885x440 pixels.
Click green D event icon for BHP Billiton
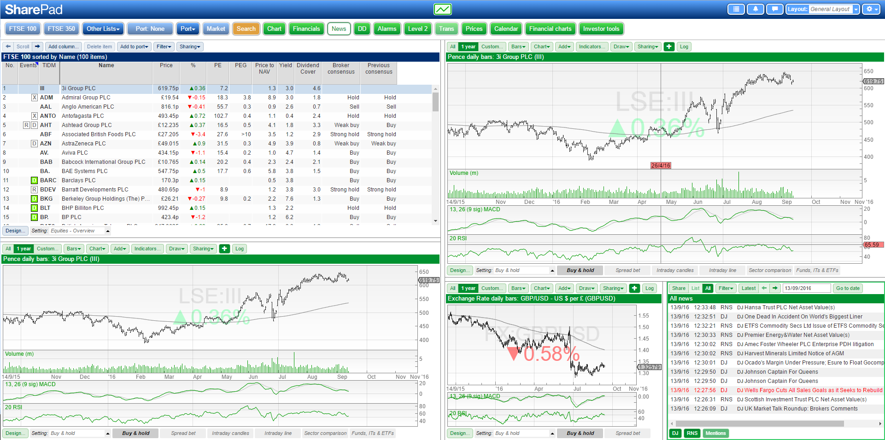[35, 208]
